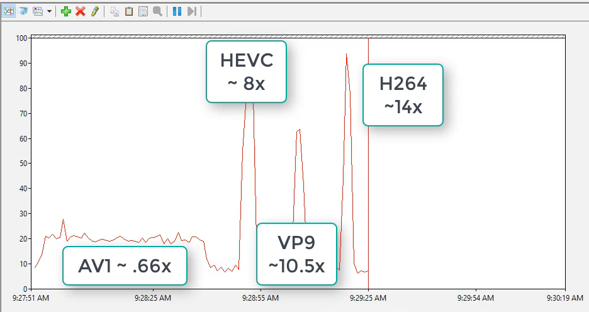Screen dimensions: 589x312
Task: Click the 20 value on the vertical axis
Action: click(x=23, y=239)
